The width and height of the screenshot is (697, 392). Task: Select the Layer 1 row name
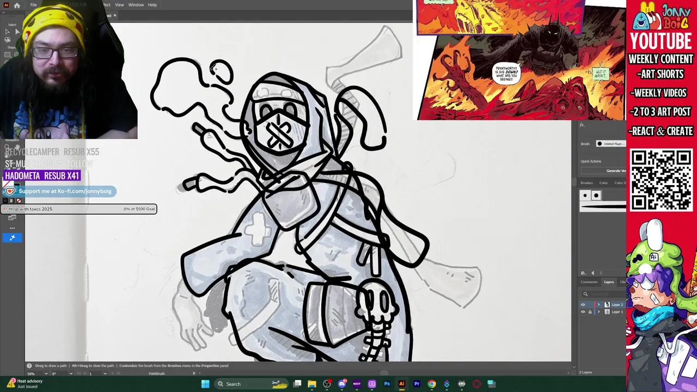[x=617, y=312]
